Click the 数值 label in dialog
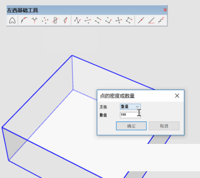Image resolution: width=200 pixels, height=178 pixels. [103, 115]
